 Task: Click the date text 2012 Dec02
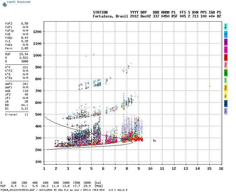[x=140, y=16]
